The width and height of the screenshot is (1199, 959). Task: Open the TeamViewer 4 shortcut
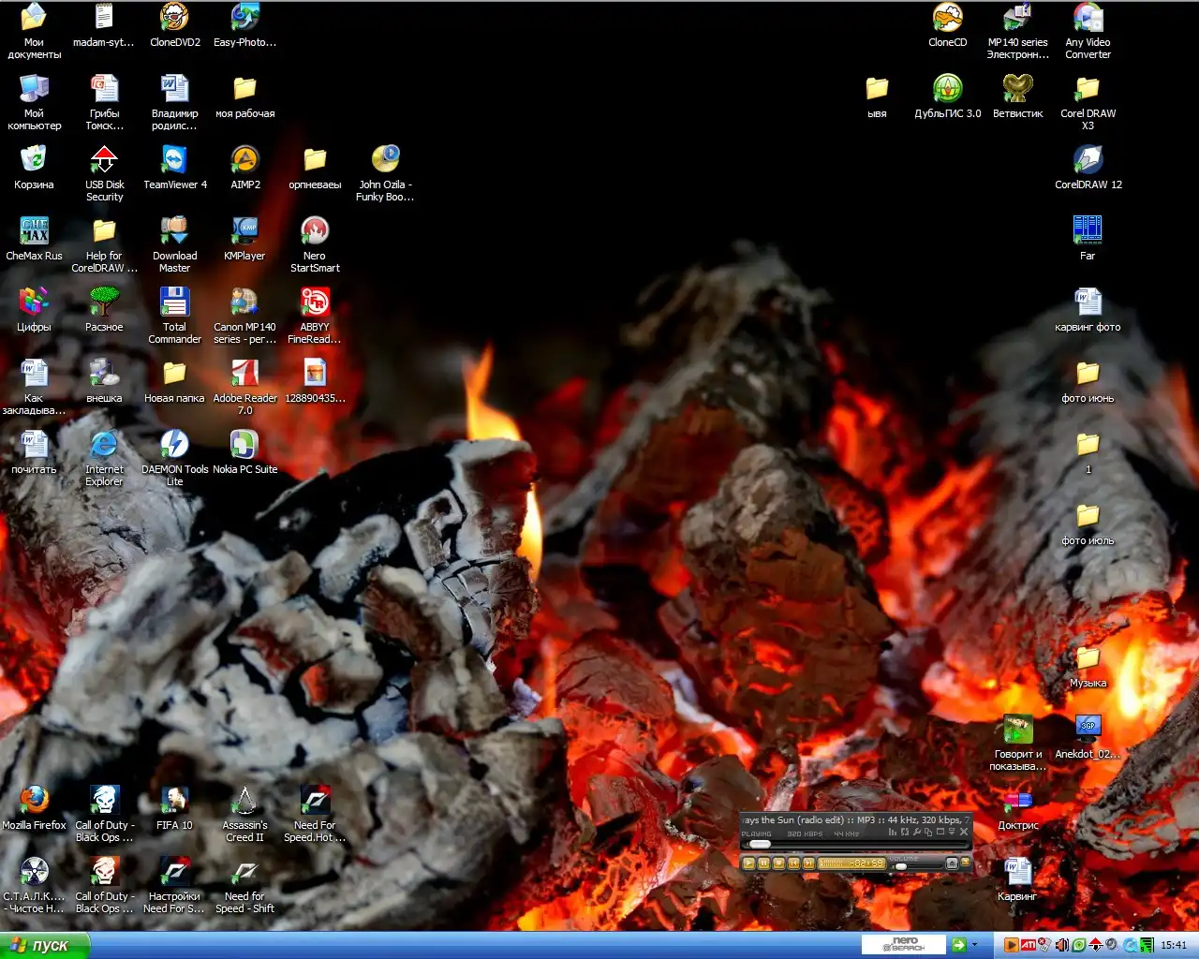point(174,159)
